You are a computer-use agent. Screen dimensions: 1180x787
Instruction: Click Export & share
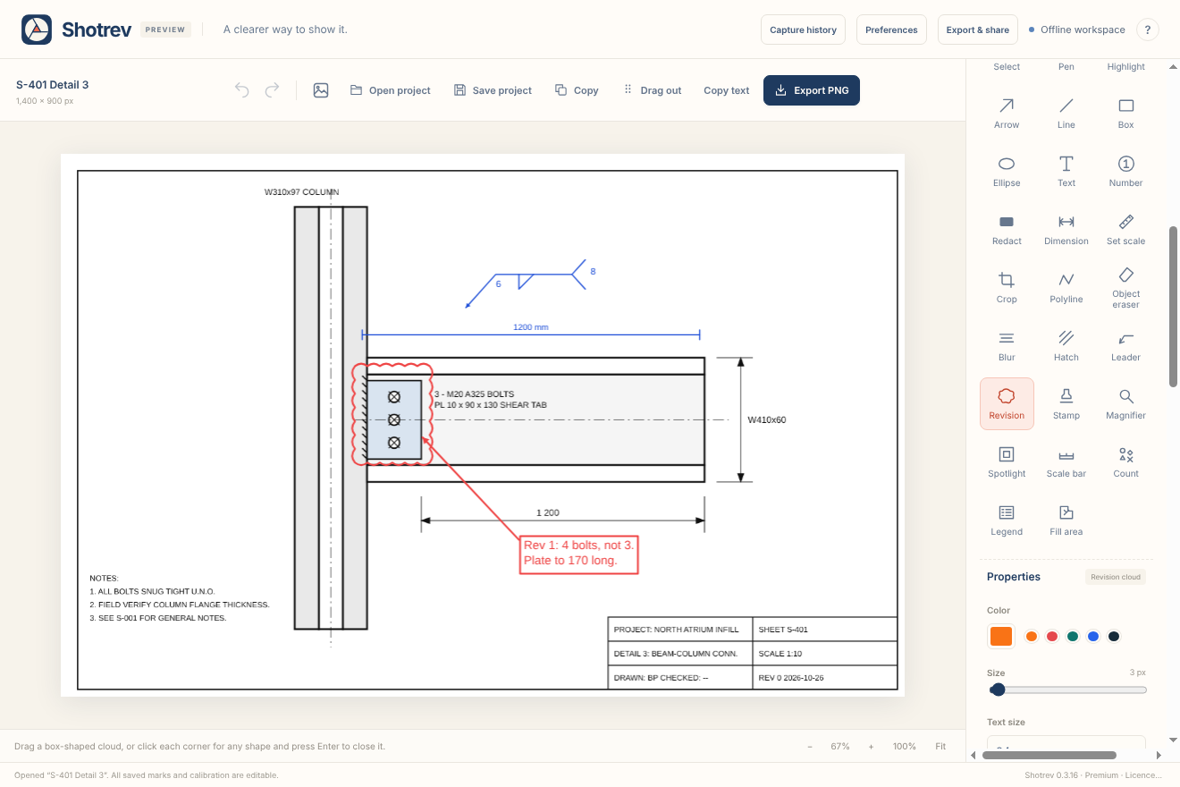(x=978, y=30)
